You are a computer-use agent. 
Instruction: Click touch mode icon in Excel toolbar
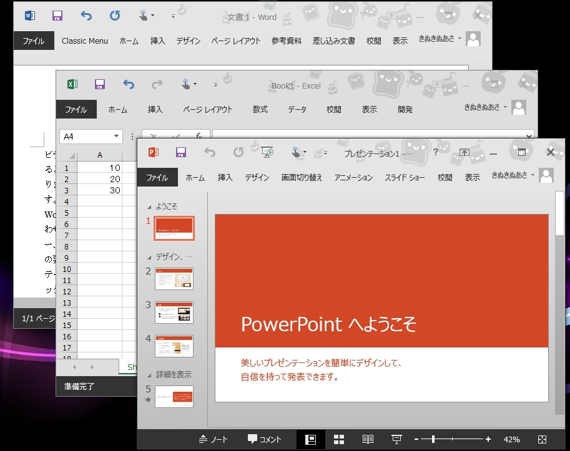[186, 84]
